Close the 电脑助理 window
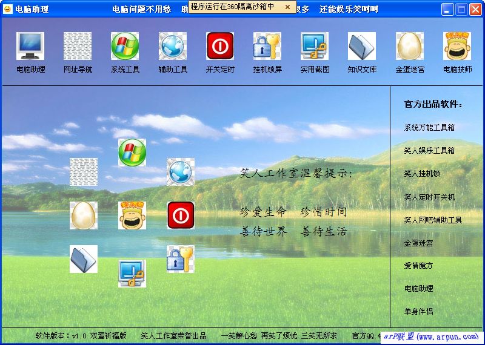Viewport: 485px width, 345px height. pyautogui.click(x=476, y=9)
